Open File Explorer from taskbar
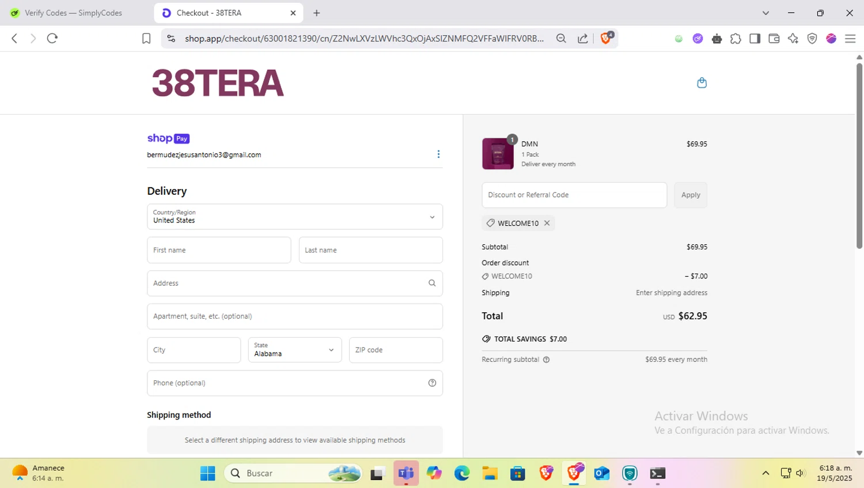This screenshot has height=488, width=864. tap(490, 474)
